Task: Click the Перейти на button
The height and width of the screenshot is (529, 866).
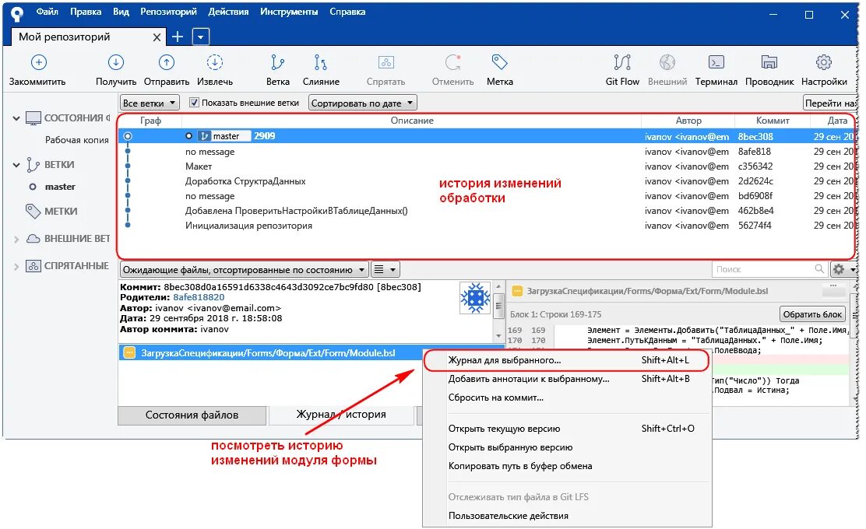Action: (x=829, y=103)
